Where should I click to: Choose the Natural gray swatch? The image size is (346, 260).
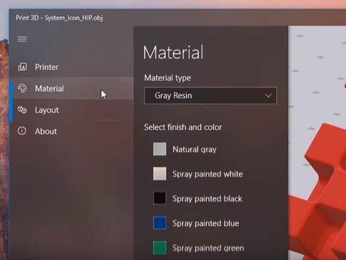point(159,149)
